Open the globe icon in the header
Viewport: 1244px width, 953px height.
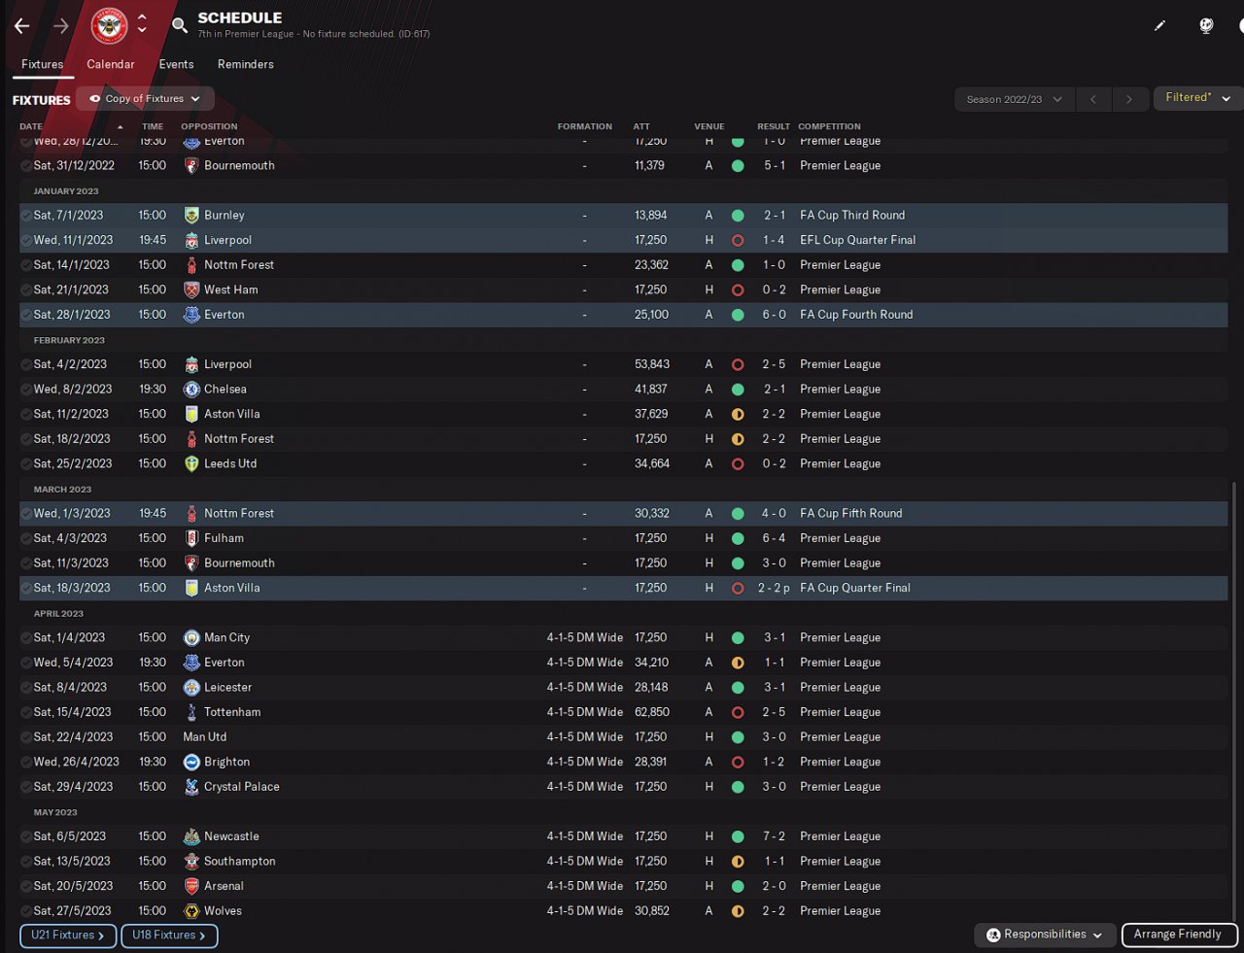[1206, 25]
